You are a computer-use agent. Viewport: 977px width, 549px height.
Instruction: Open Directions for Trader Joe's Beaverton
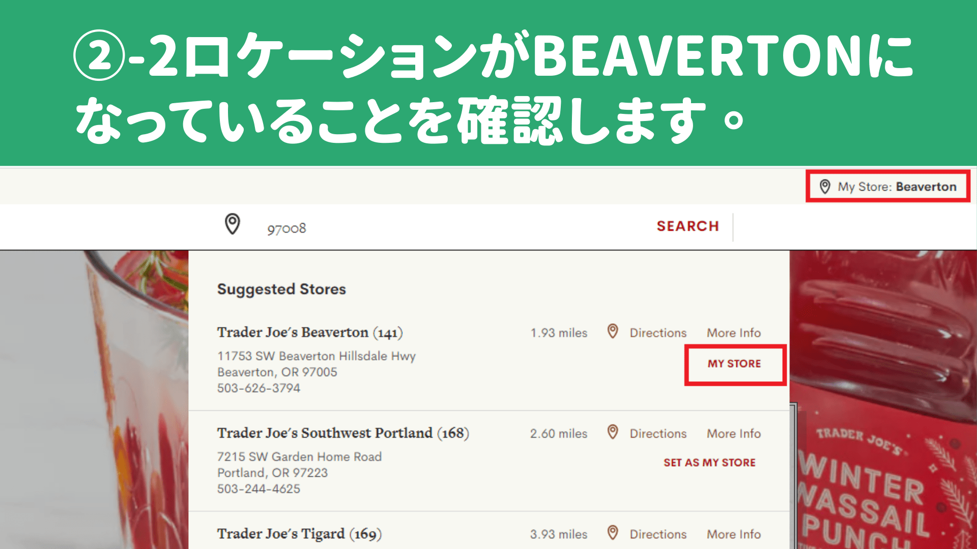(658, 333)
